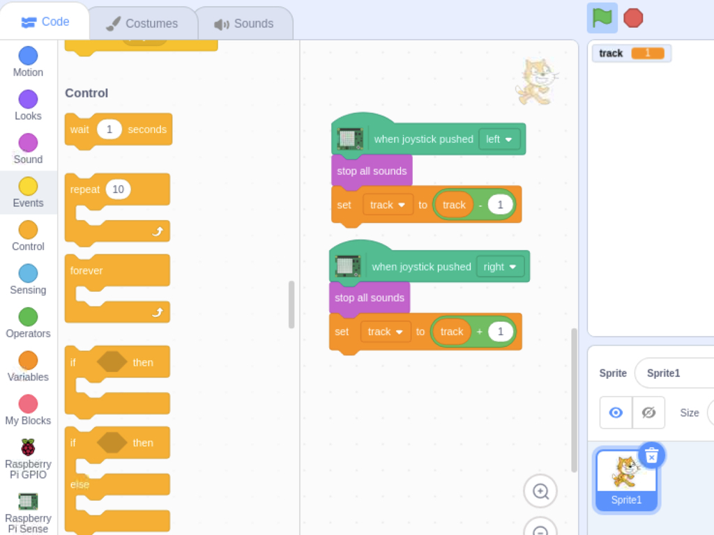Switch to the Costumes tab
This screenshot has height=535, width=714.
[x=142, y=24]
